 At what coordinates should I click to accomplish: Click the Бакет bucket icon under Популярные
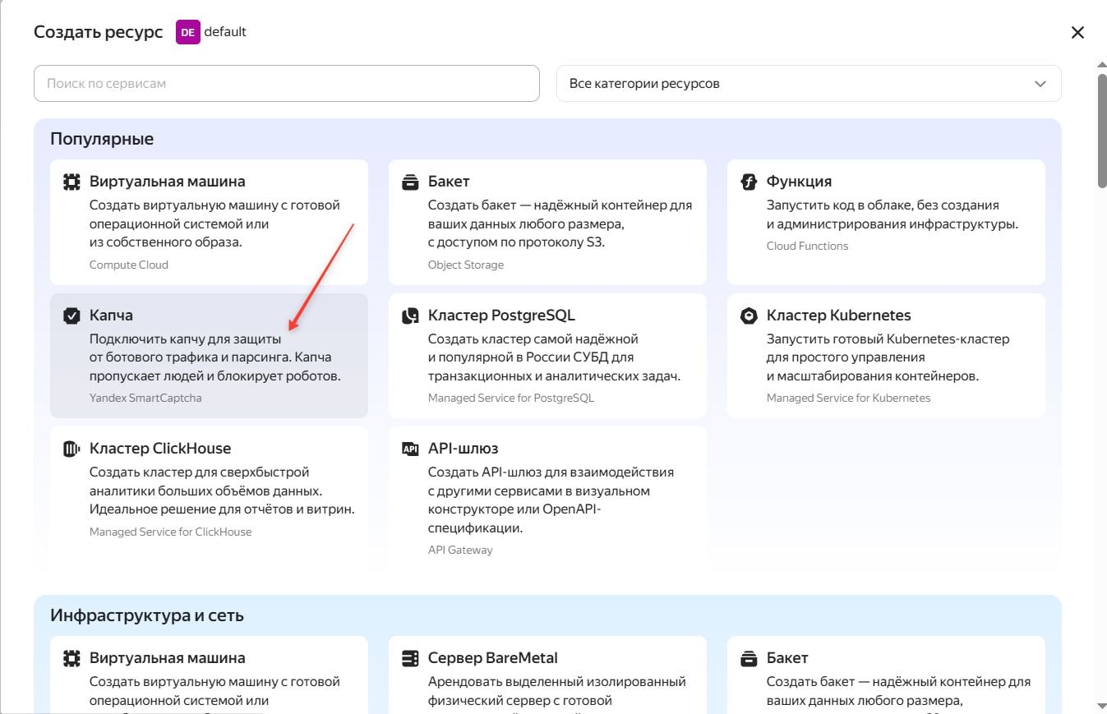[410, 182]
